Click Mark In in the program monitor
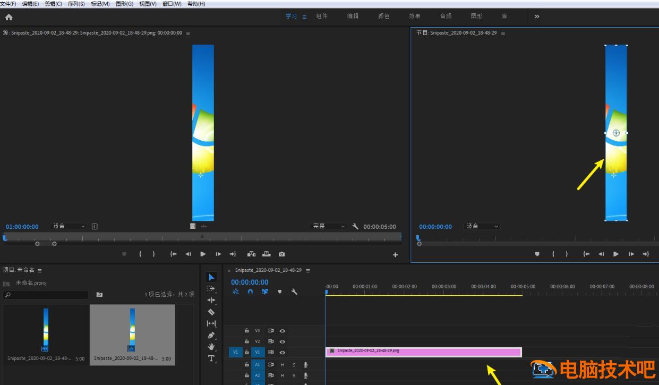The width and height of the screenshot is (659, 385). 553,254
